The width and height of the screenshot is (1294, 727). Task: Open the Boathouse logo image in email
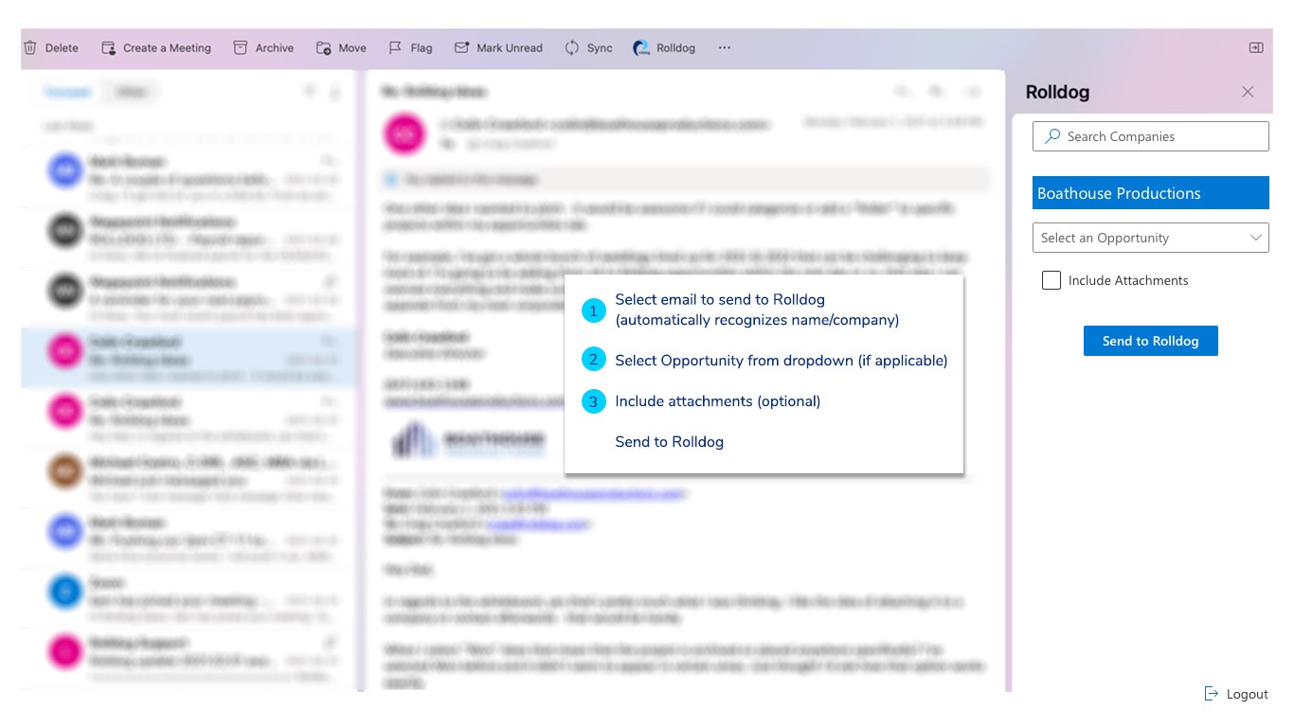pyautogui.click(x=470, y=440)
